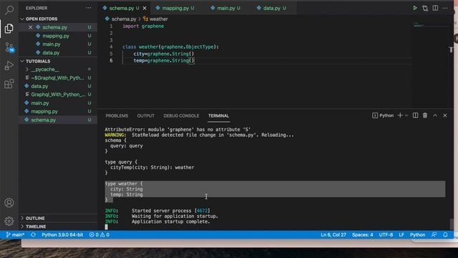The height and width of the screenshot is (258, 458).
Task: Open notifications bell icon
Action: [445, 235]
